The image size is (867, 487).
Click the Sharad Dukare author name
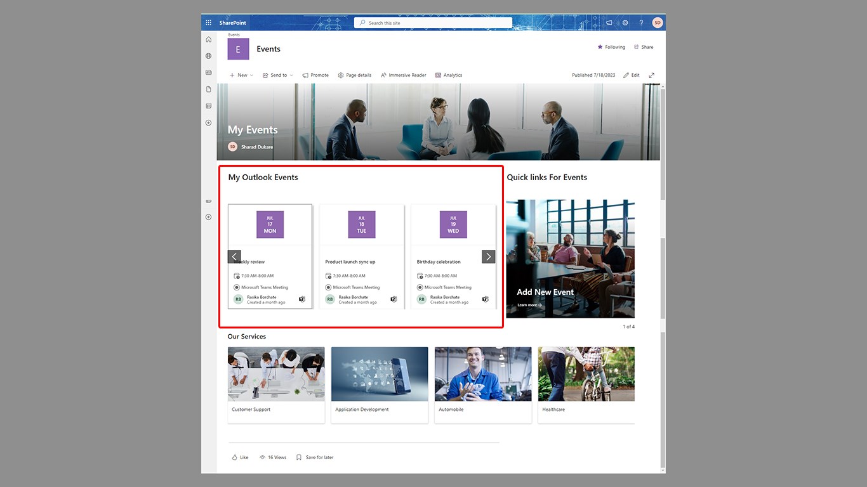[257, 147]
